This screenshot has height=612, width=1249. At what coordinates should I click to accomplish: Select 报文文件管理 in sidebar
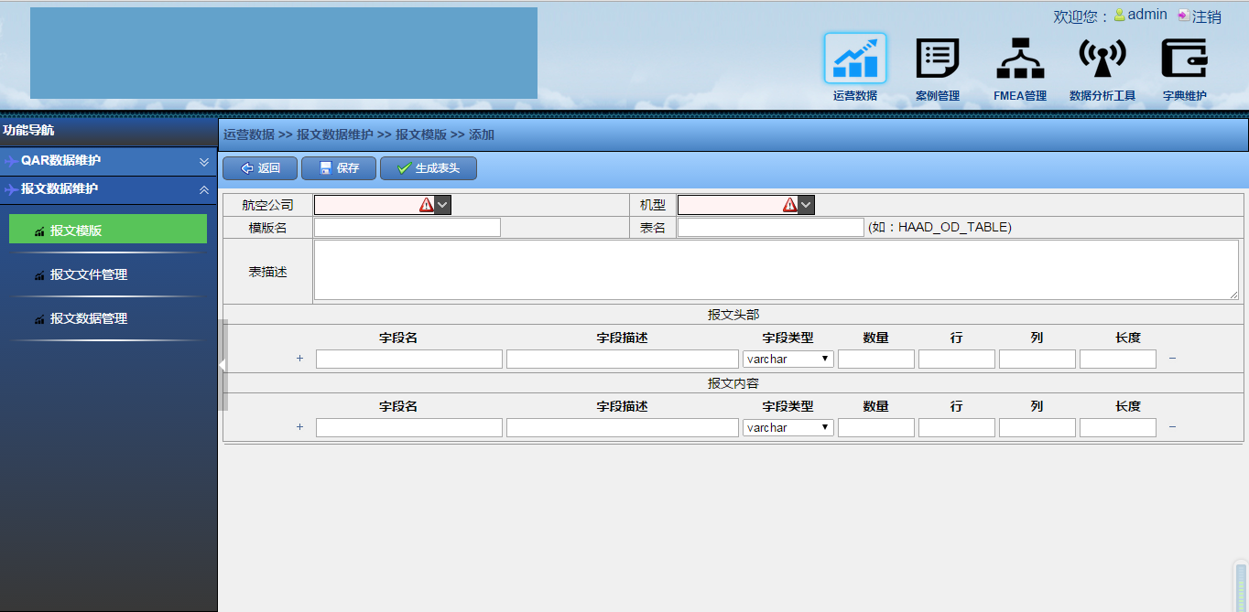tap(89, 274)
